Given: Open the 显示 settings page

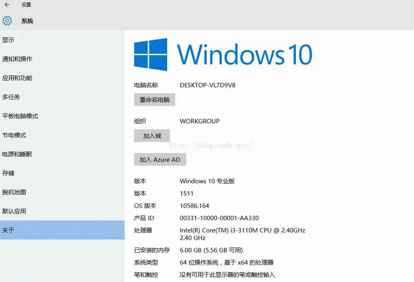Looking at the screenshot, I should tap(8, 40).
